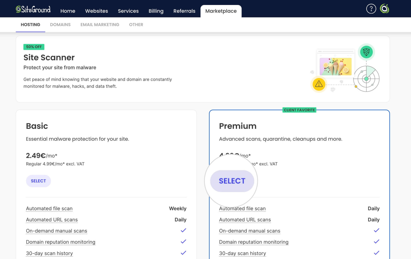Click Basic's Domain reputation monitoring link
This screenshot has height=259, width=411.
(61, 242)
